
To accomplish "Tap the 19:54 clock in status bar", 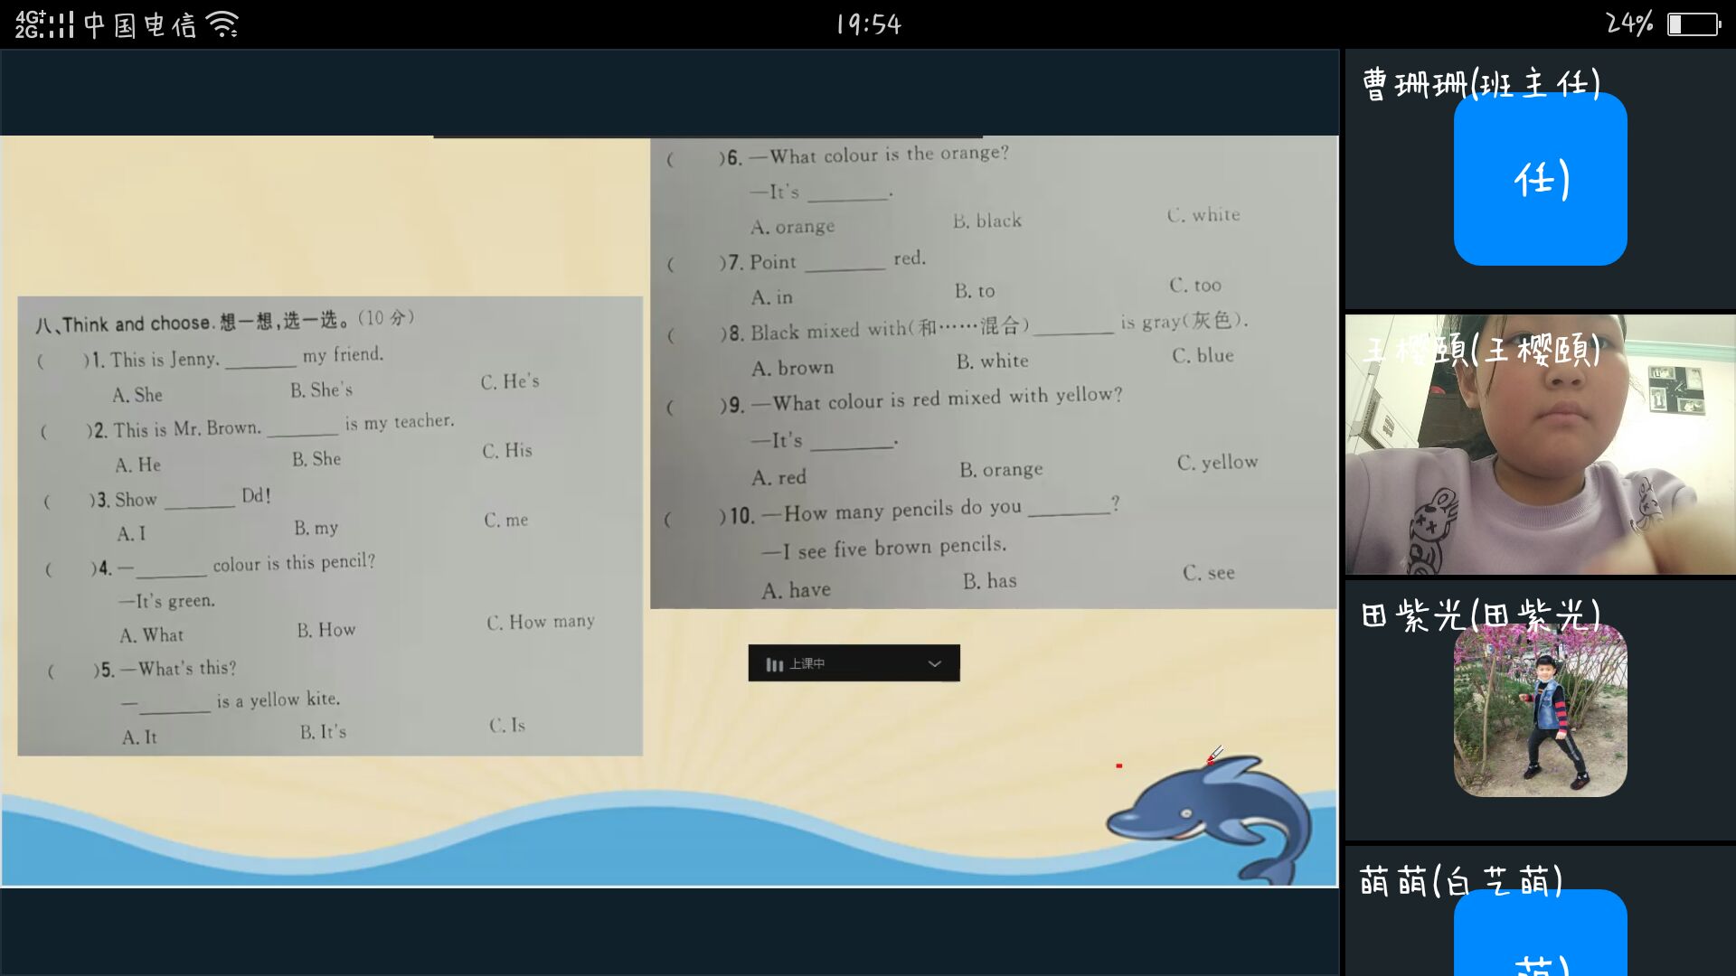I will click(868, 24).
